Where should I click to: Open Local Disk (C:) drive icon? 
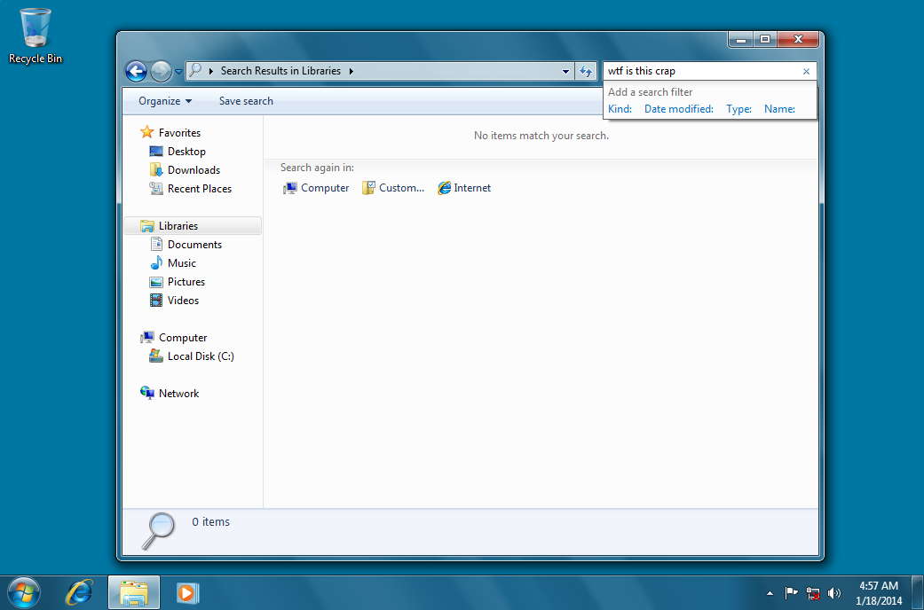point(156,356)
